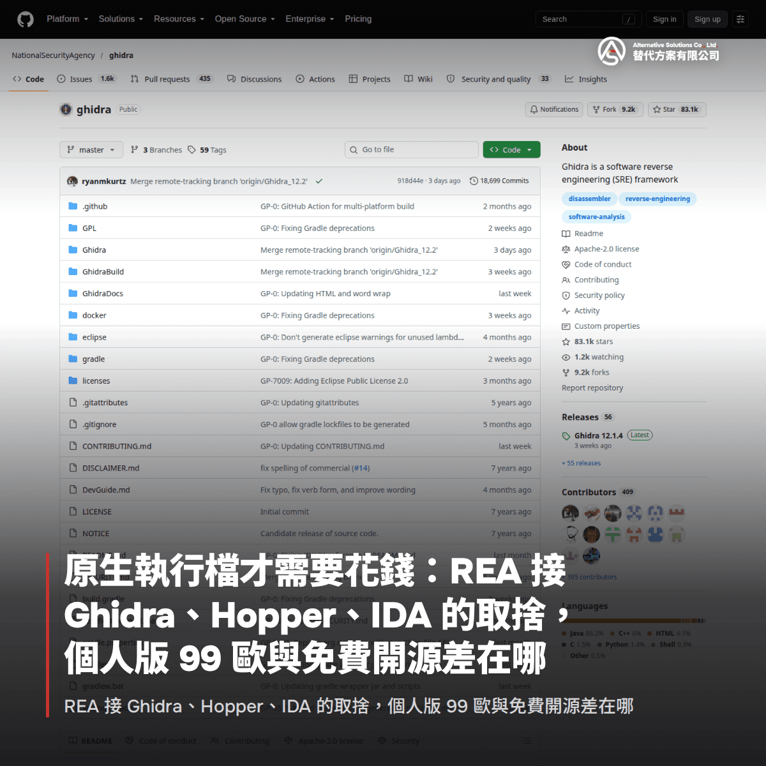Open Security and quality tab

coord(499,79)
